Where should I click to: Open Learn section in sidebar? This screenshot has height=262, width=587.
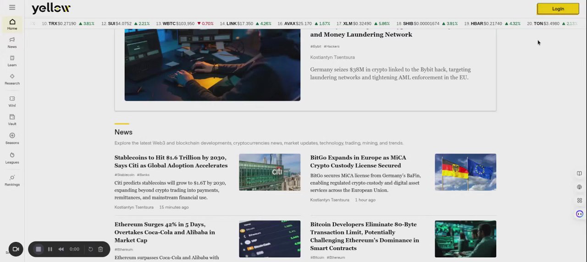12,61
